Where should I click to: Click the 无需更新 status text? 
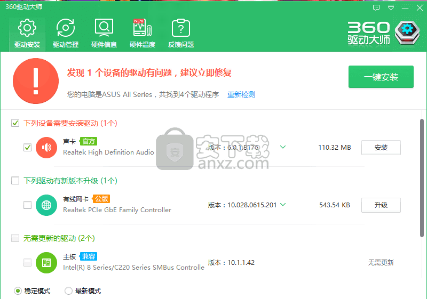pos(381,263)
